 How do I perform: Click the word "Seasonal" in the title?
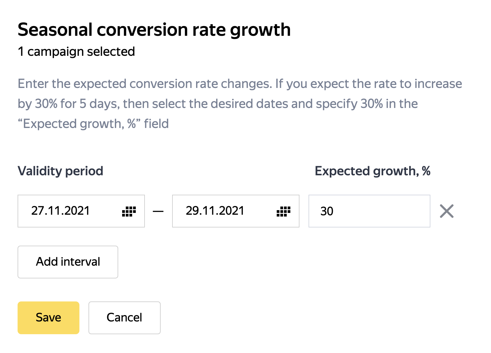tap(55, 30)
